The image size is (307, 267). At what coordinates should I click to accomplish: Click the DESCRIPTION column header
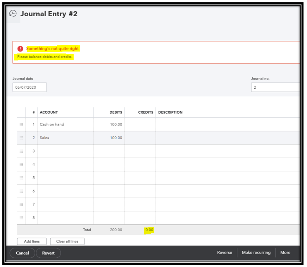[170, 112]
